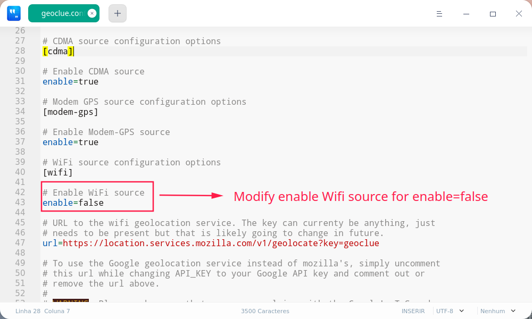Click the blue text editor app icon

[x=13, y=13]
